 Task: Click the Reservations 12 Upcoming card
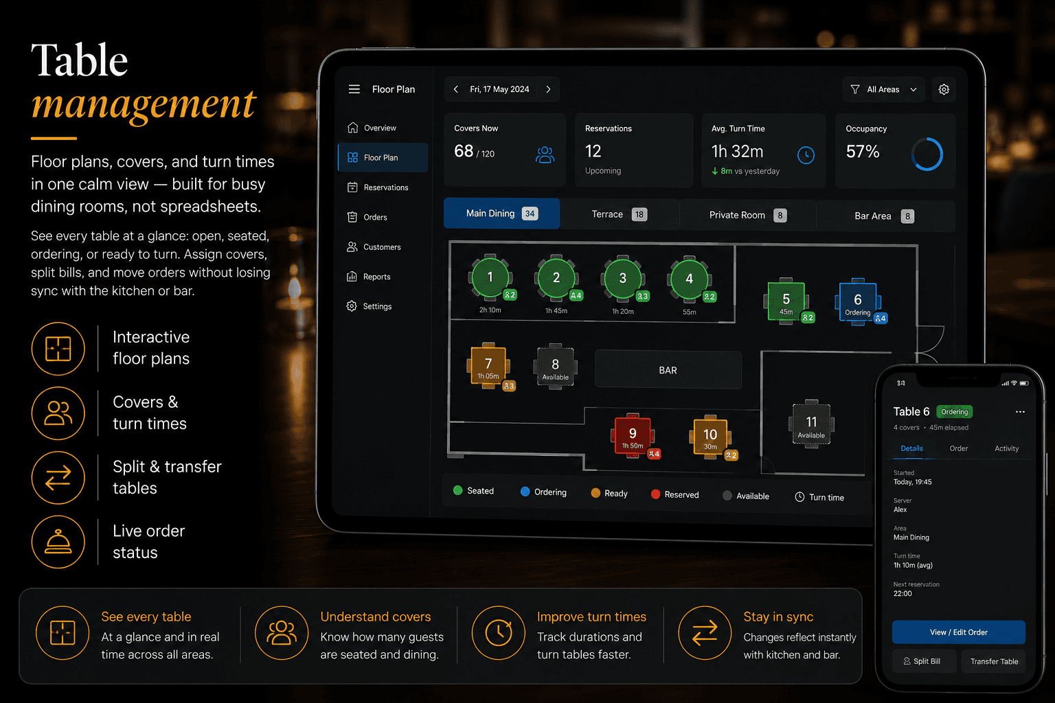click(633, 150)
